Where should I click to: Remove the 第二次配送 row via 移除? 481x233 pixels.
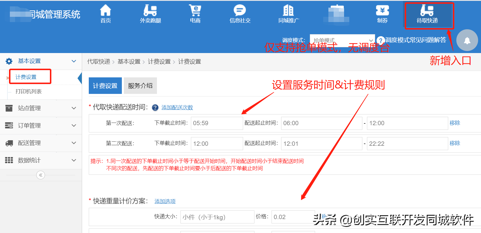click(455, 143)
